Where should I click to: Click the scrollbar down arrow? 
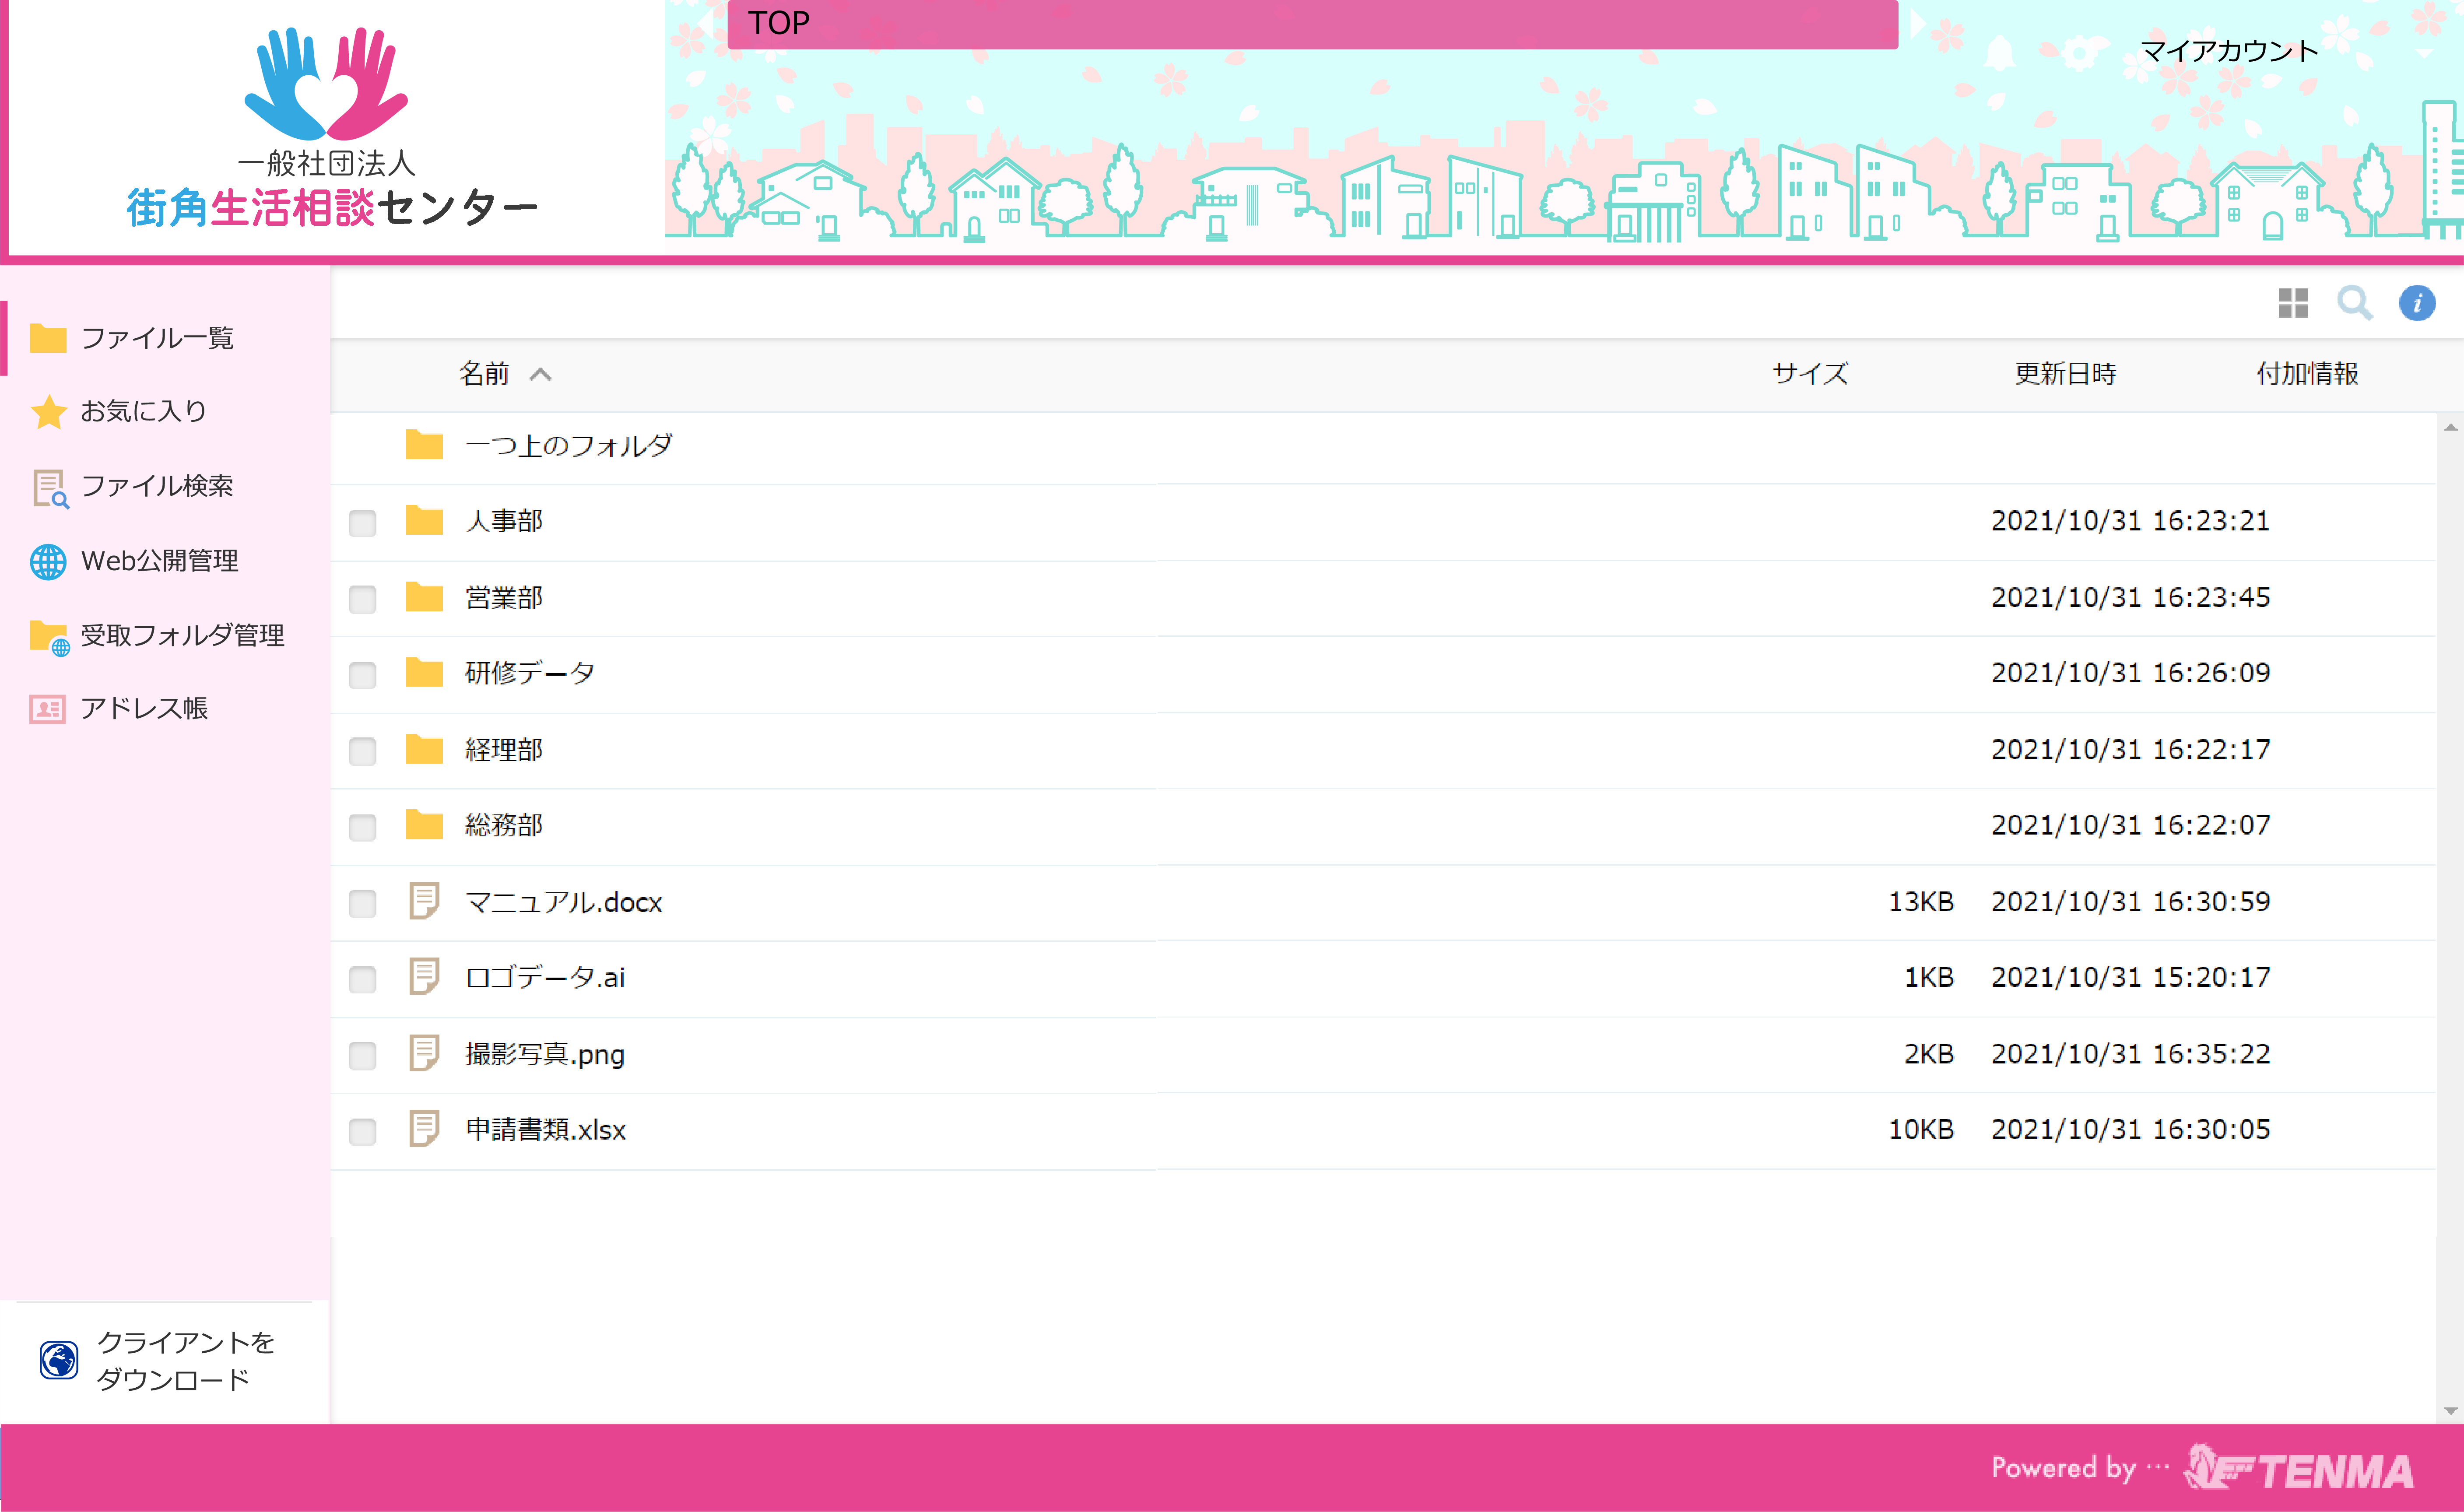(x=2450, y=1411)
